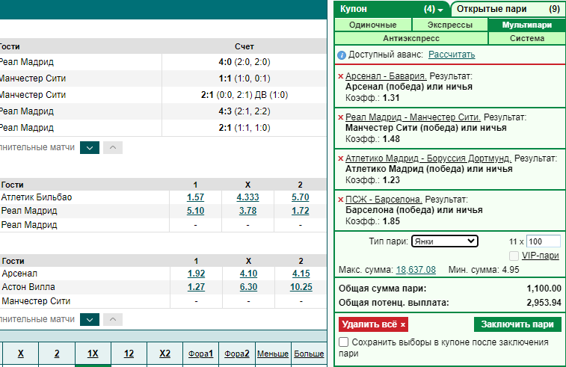
Task: Click the Фора1 column header
Action: pyautogui.click(x=200, y=354)
